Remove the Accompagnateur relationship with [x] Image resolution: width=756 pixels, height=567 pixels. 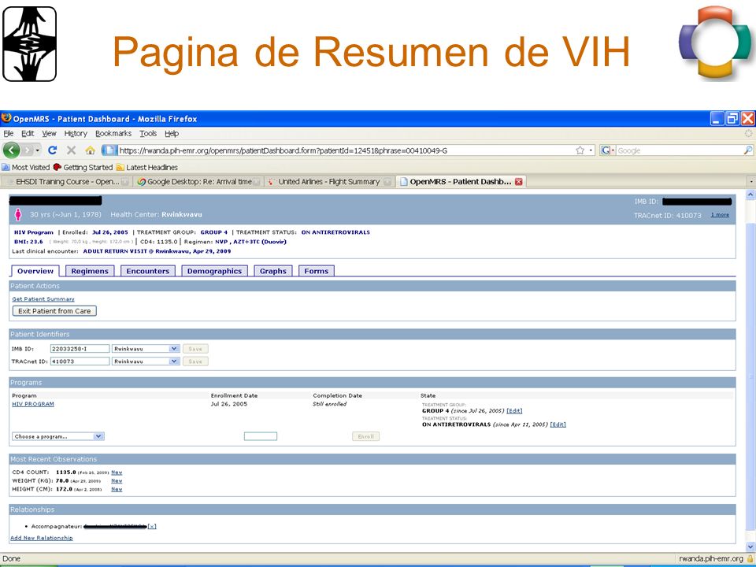click(152, 527)
